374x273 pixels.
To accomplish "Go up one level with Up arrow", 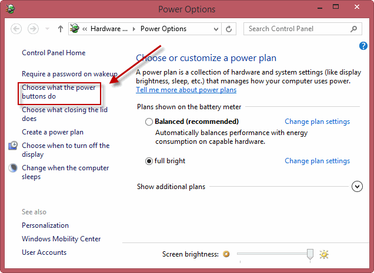I will 61,29.
